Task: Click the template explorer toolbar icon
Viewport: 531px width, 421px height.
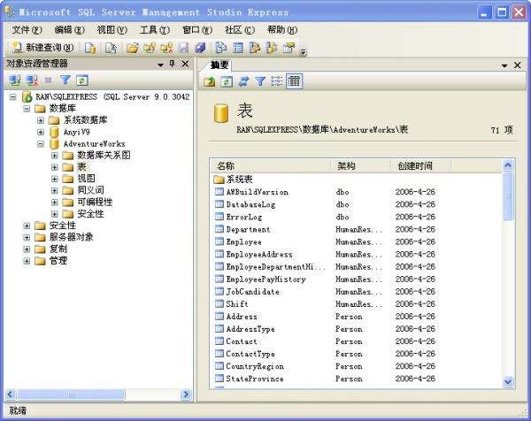Action: 272,48
